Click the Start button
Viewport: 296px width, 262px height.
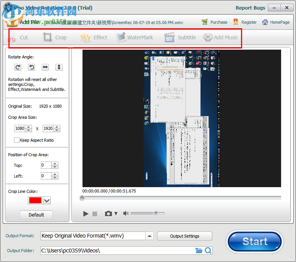click(x=255, y=242)
